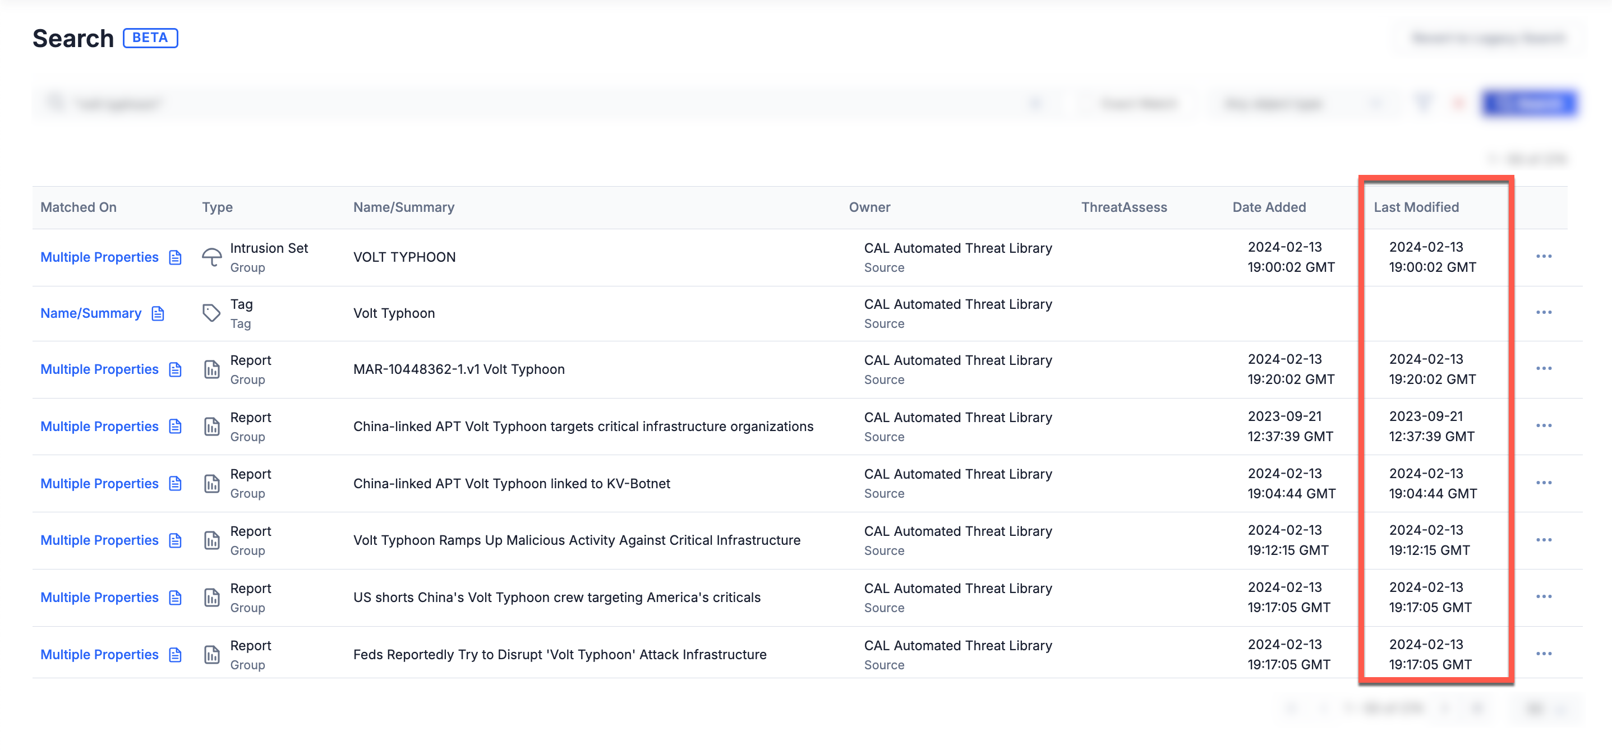Open Multiple Properties link for KV-Botnet row
This screenshot has height=750, width=1612.
[99, 484]
